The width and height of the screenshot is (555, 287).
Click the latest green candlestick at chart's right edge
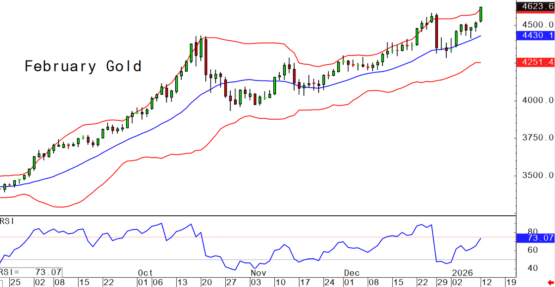pyautogui.click(x=481, y=14)
